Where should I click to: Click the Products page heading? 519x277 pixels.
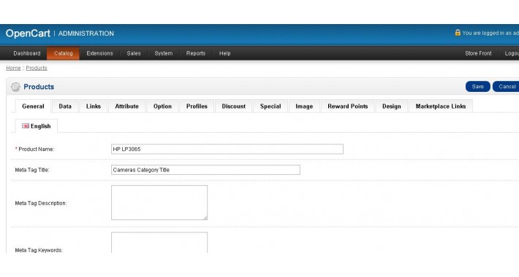(x=39, y=87)
